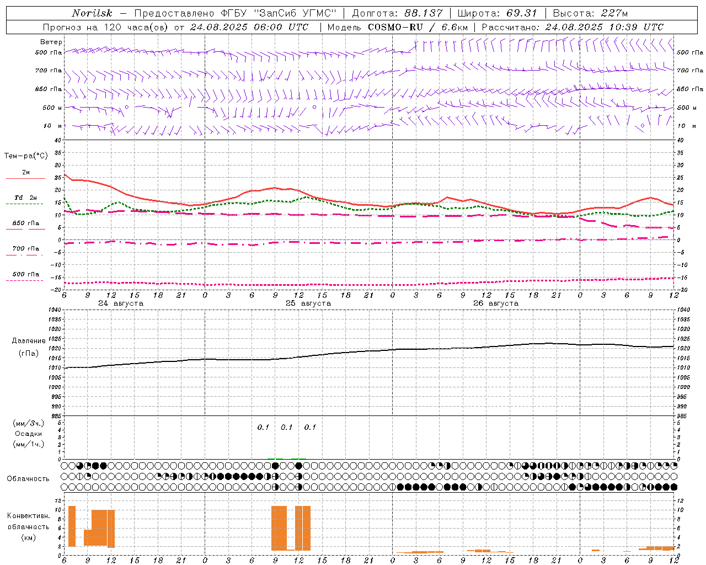The height and width of the screenshot is (565, 706).
Task: Click the '700 гПа' temperature legend entry
Action: point(26,248)
